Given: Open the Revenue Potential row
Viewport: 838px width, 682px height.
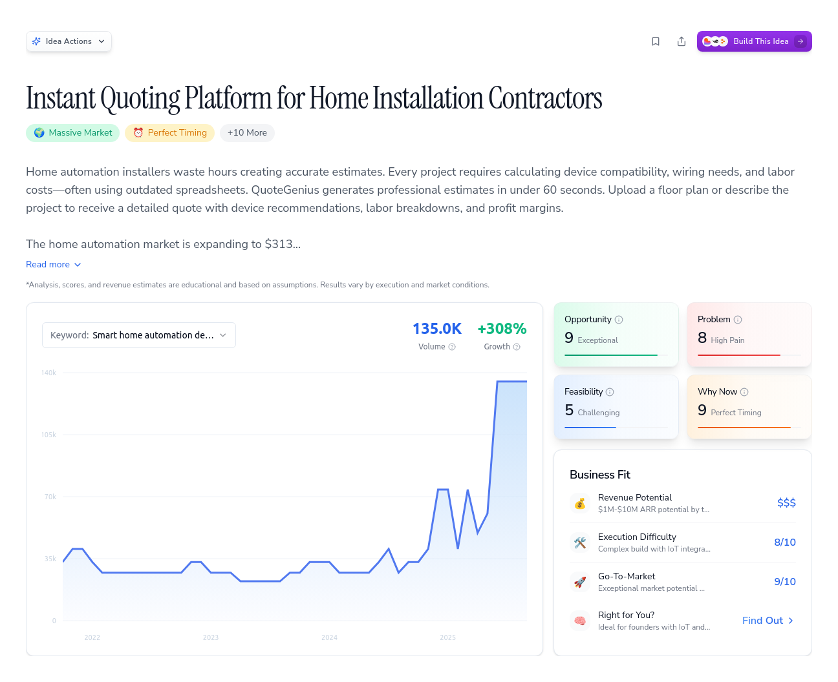Looking at the screenshot, I should pos(682,503).
